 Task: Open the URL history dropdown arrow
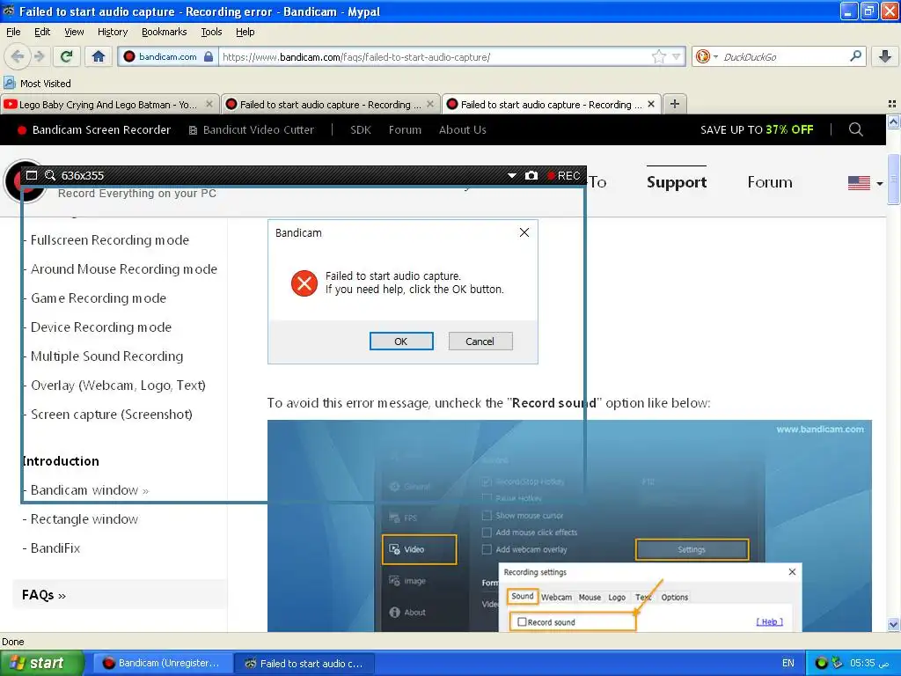[x=677, y=56]
